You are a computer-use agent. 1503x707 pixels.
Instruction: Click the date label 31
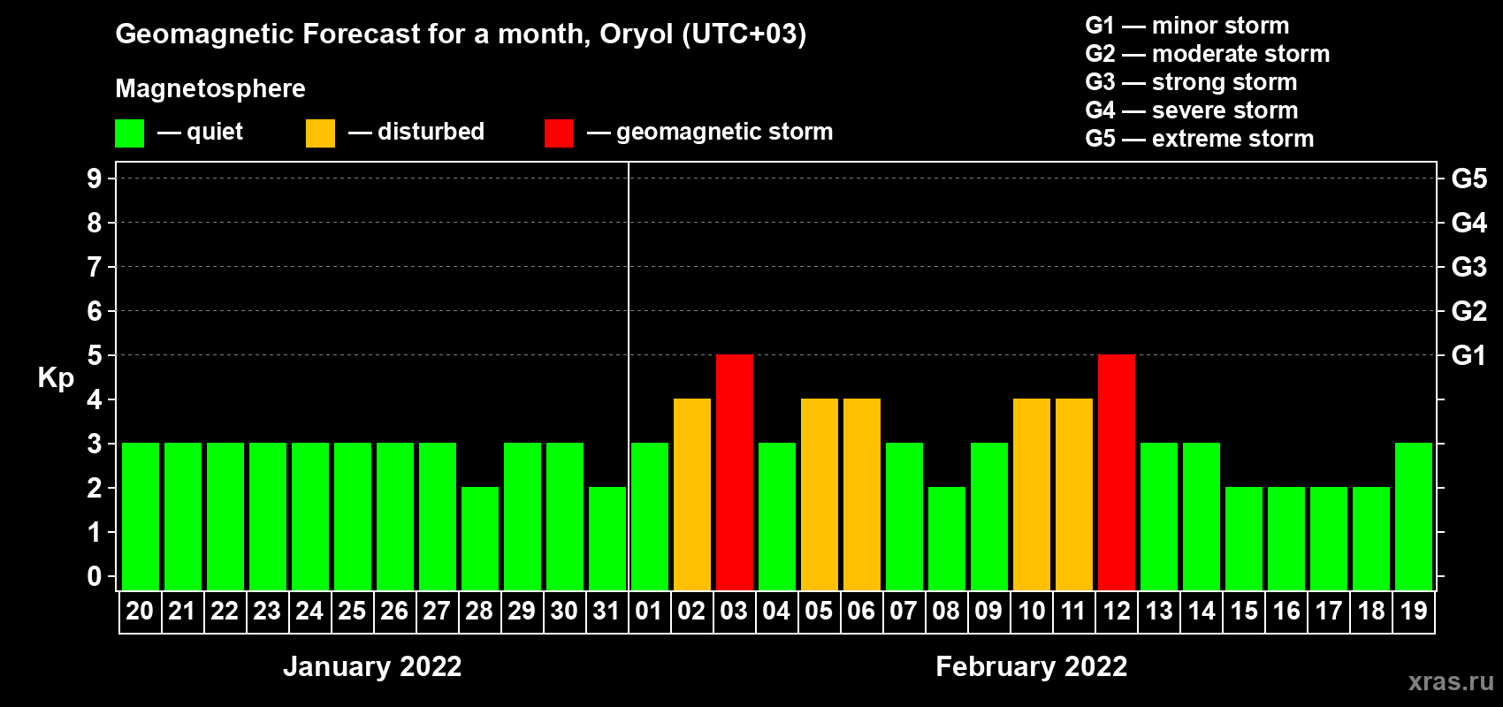(607, 611)
